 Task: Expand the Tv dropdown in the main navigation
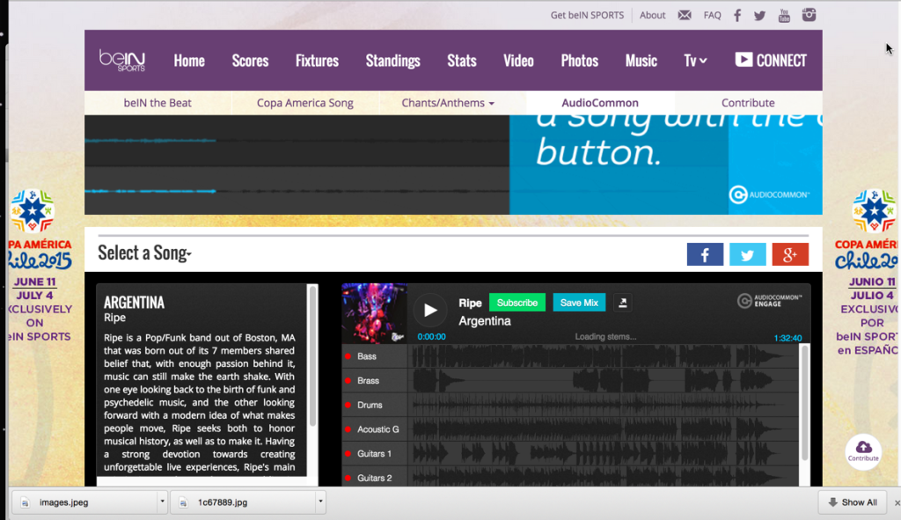pyautogui.click(x=695, y=61)
